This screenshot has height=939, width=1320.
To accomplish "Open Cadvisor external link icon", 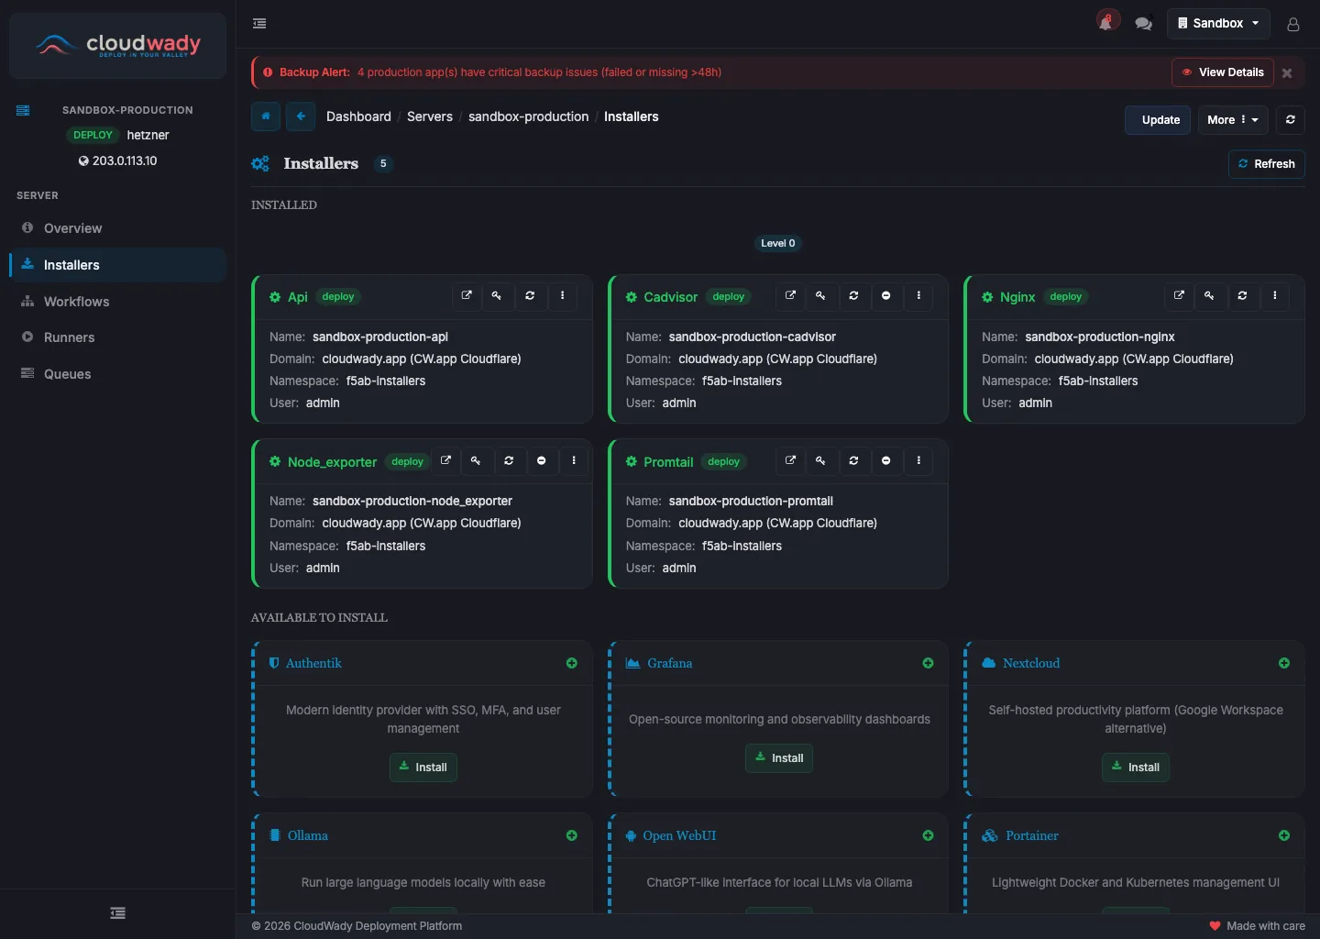I will [790, 295].
